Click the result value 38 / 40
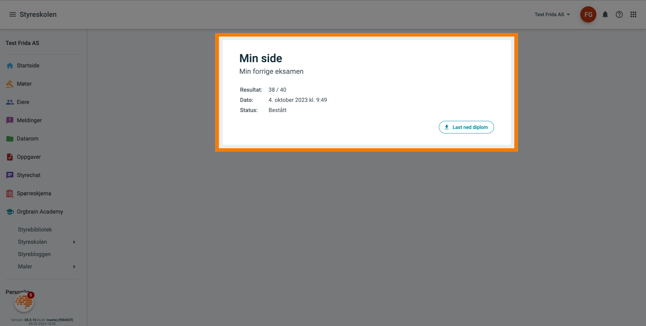646x326 pixels. click(x=277, y=90)
